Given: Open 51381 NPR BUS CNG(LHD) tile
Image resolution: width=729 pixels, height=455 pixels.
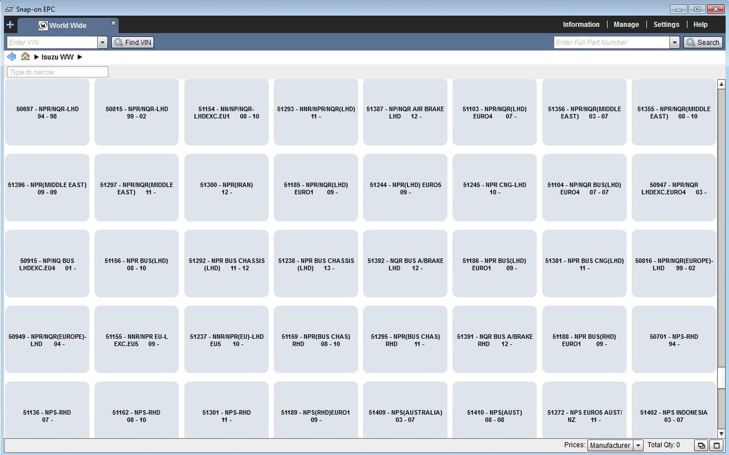Looking at the screenshot, I should point(584,264).
